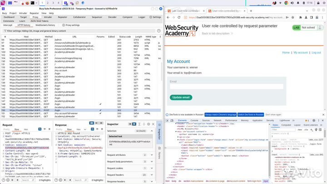Open Burp Repeater tab

coord(63,17)
